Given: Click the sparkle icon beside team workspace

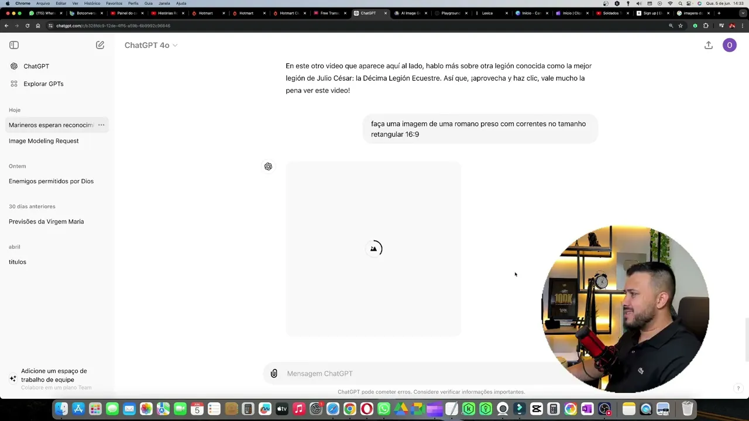Looking at the screenshot, I should tap(13, 379).
